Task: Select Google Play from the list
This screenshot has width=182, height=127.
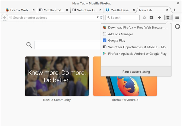Action: 117,41
